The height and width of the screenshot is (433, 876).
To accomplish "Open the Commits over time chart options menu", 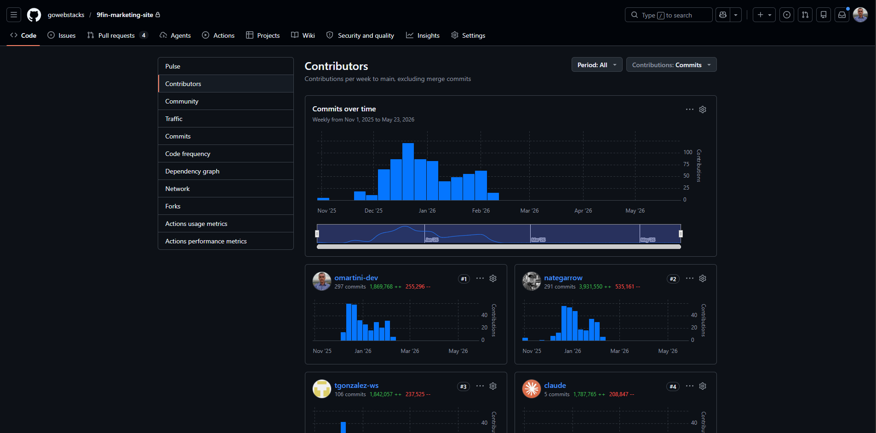I will coord(690,110).
